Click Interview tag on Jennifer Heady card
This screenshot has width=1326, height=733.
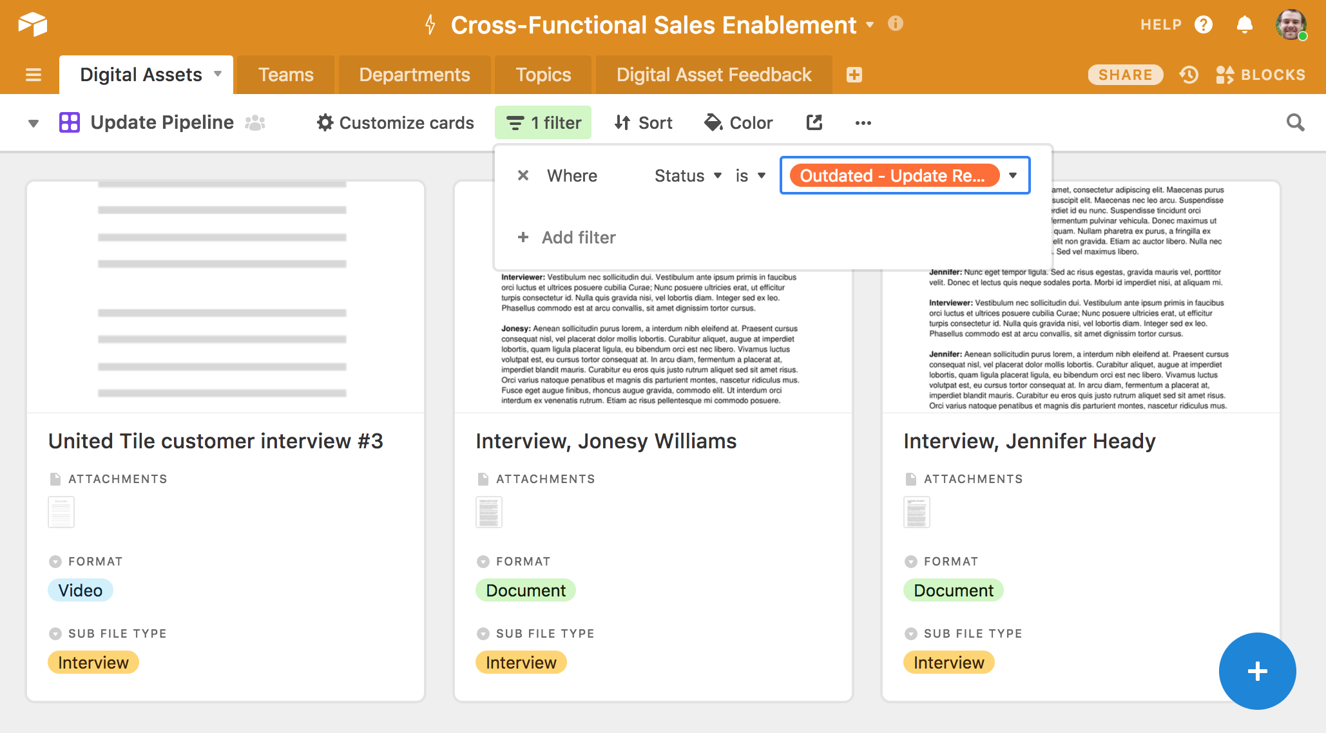949,662
